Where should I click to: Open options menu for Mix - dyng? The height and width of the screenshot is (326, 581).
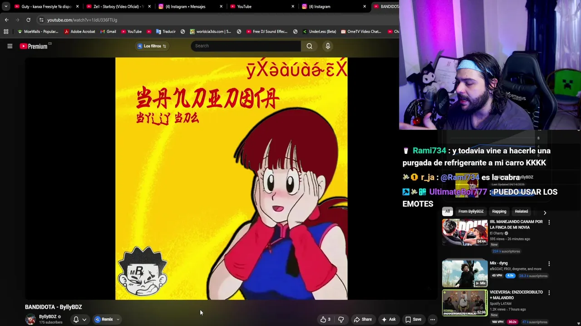[x=549, y=264]
